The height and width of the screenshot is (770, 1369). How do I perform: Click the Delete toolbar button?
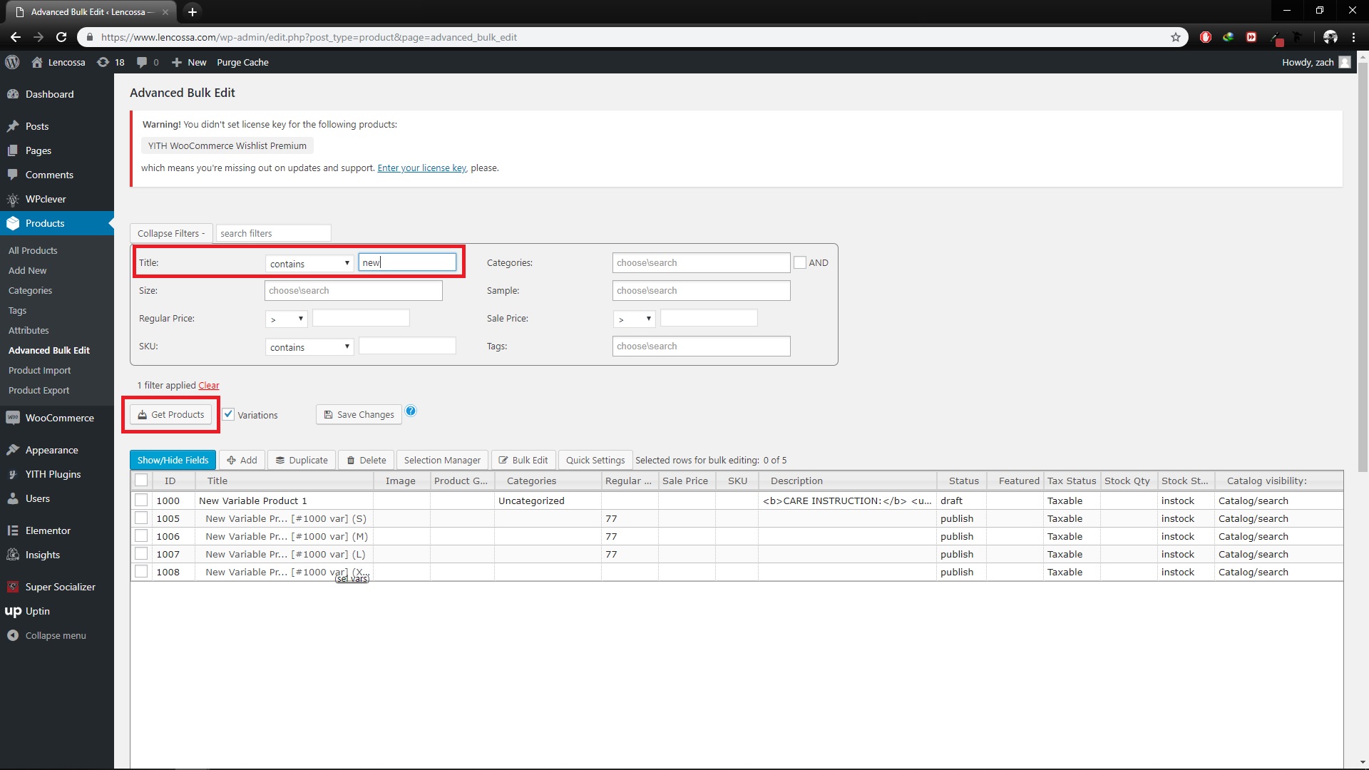pyautogui.click(x=366, y=460)
